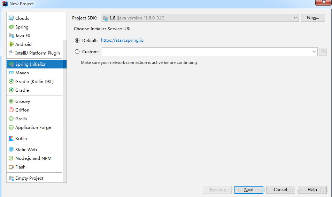The image size is (332, 197).
Task: Select the Flash entry
Action: coord(35,167)
